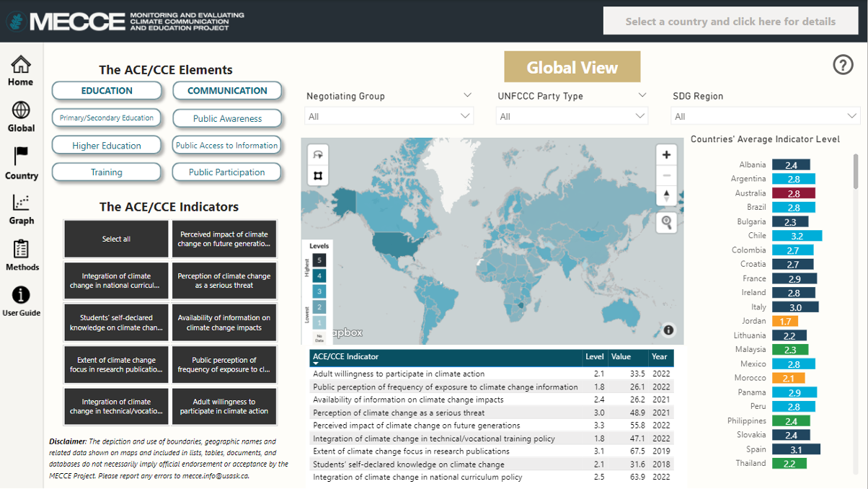Reset map bearing with compass button
The image size is (868, 489).
tap(666, 196)
